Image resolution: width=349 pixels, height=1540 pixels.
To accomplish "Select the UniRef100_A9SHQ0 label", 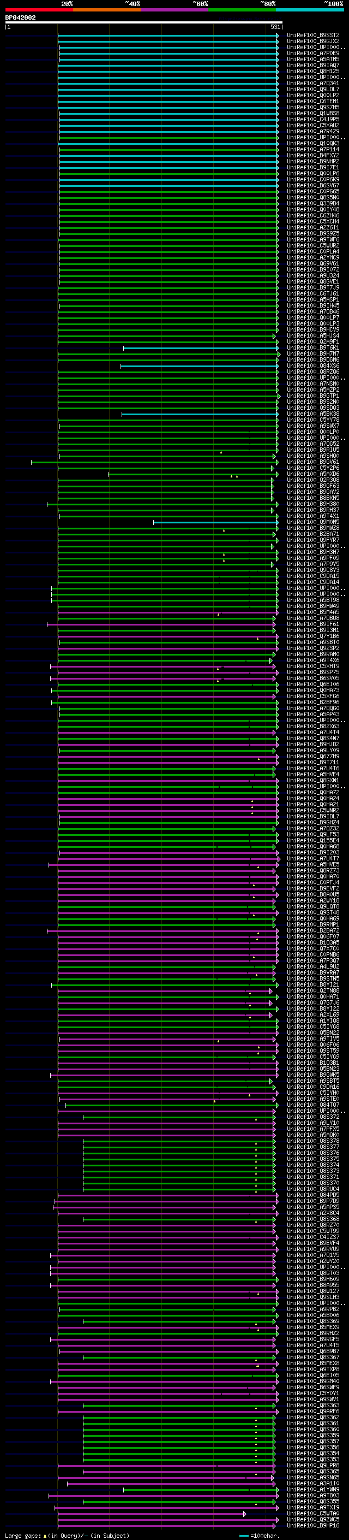I will 313,456.
